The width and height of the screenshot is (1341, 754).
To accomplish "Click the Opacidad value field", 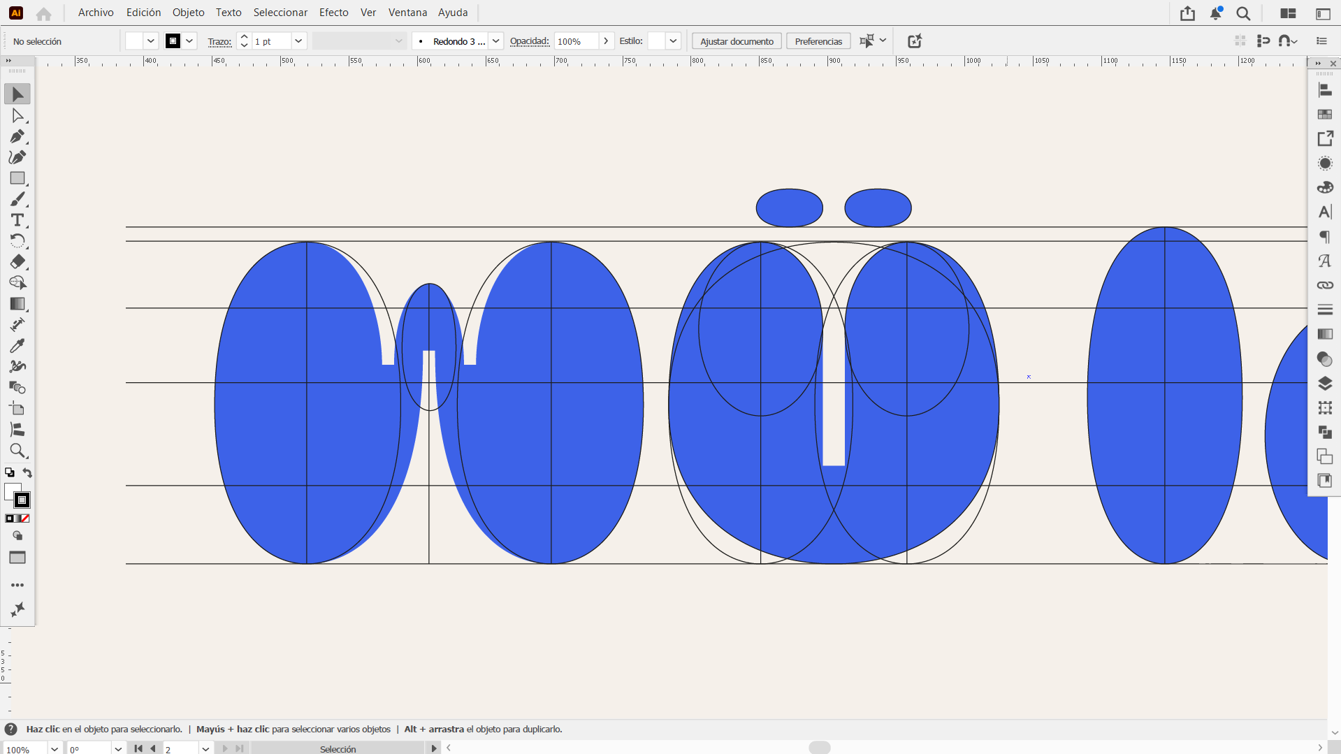I will (x=576, y=41).
